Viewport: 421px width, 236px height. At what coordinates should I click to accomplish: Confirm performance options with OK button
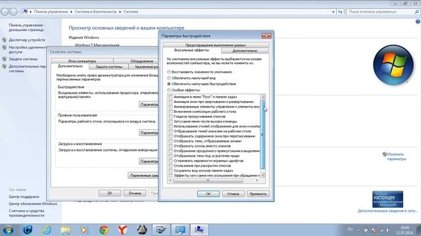coord(208,194)
